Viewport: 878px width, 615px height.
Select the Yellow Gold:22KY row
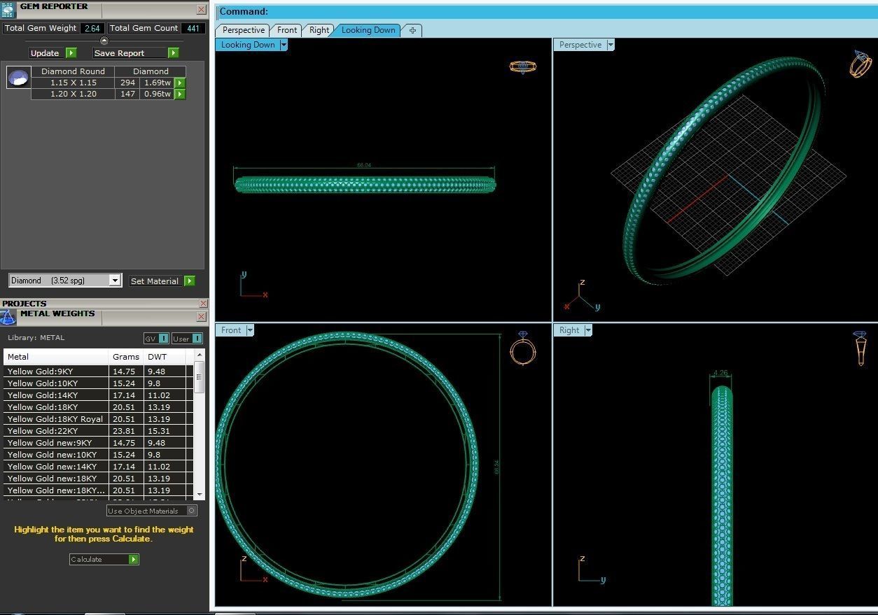[x=98, y=431]
